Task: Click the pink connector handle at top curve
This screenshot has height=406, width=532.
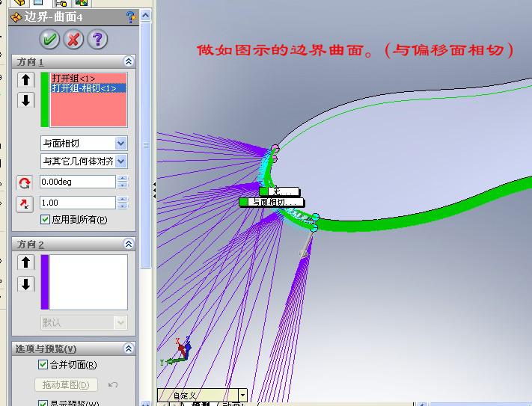Action: [275, 148]
